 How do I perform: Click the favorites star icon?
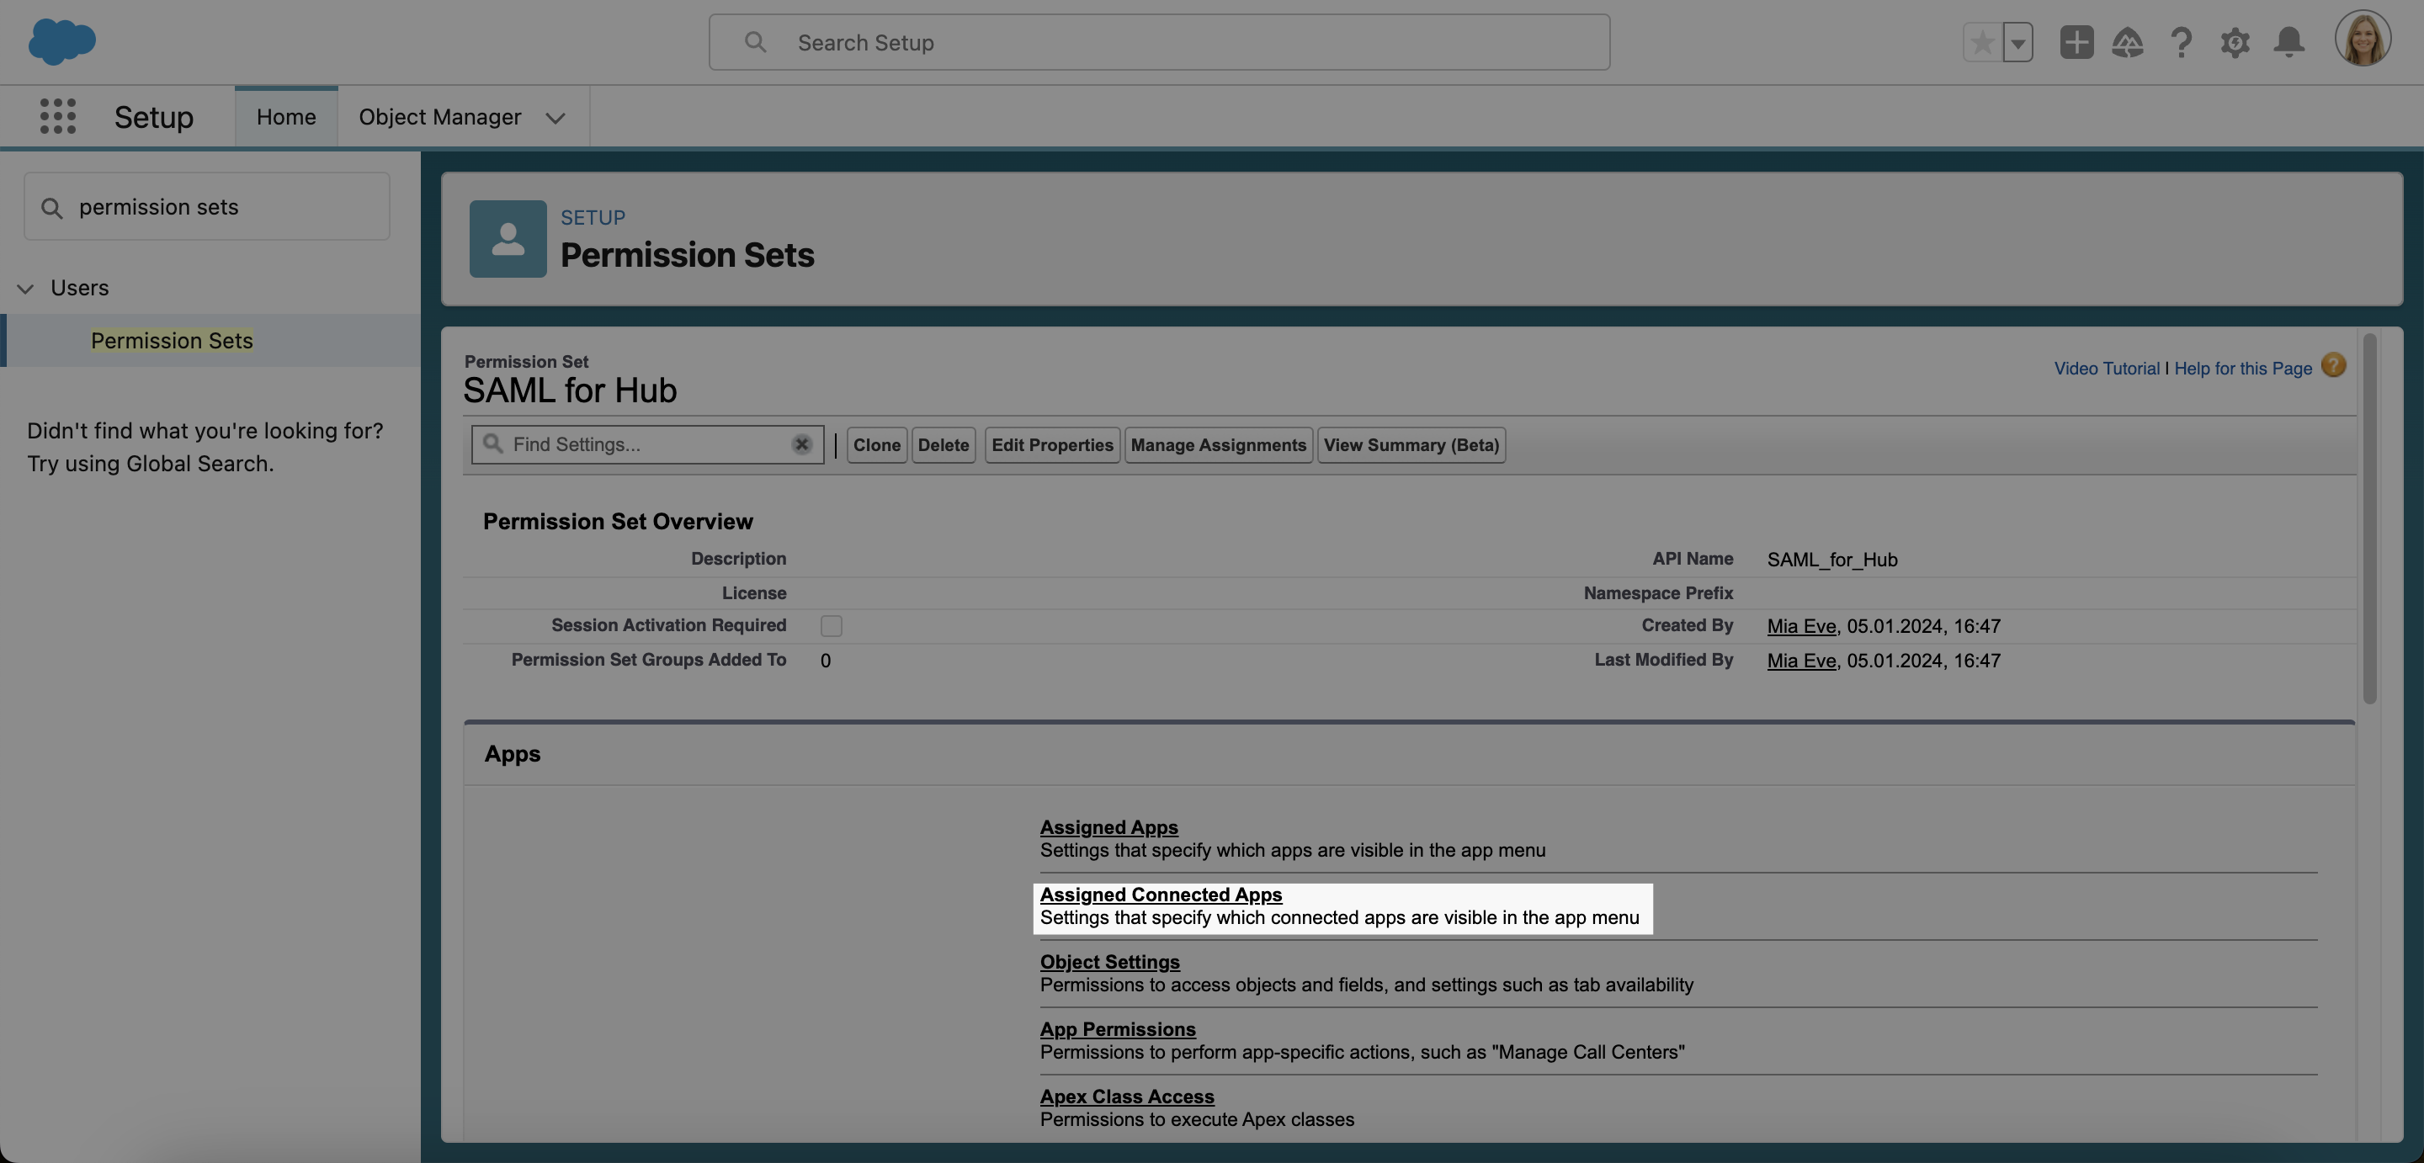tap(1982, 42)
